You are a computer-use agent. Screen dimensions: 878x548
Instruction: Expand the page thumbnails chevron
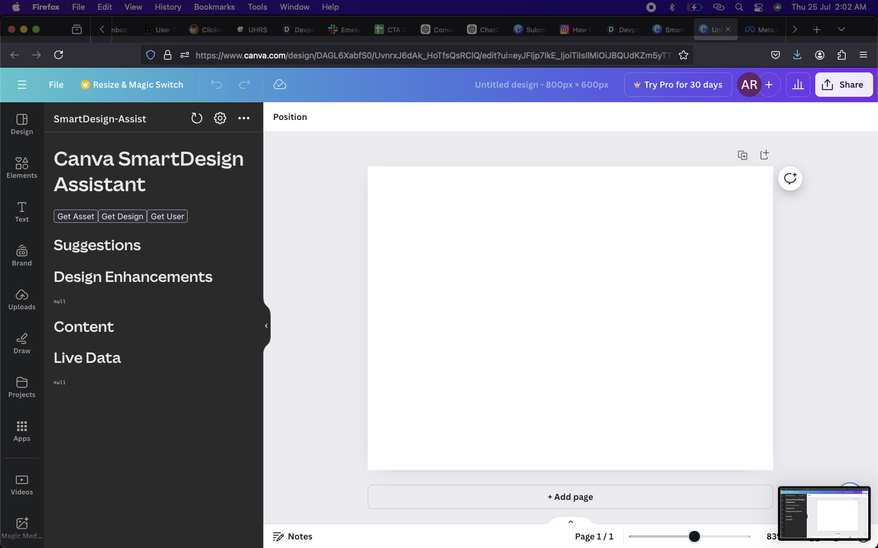click(x=571, y=521)
